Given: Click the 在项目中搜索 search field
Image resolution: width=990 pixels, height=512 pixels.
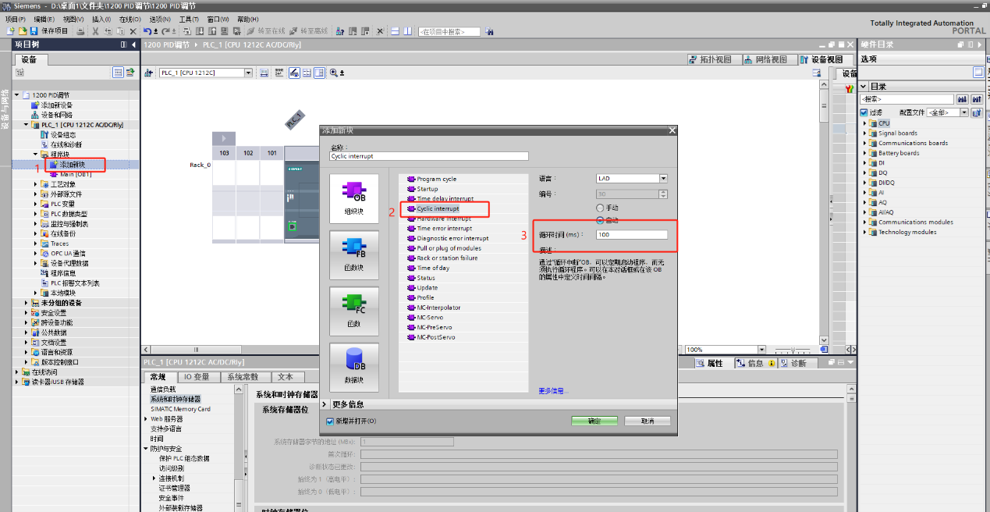Looking at the screenshot, I should tap(450, 32).
